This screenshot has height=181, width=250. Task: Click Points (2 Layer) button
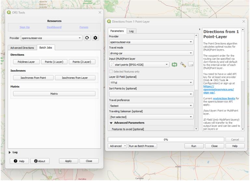click(x=82, y=62)
